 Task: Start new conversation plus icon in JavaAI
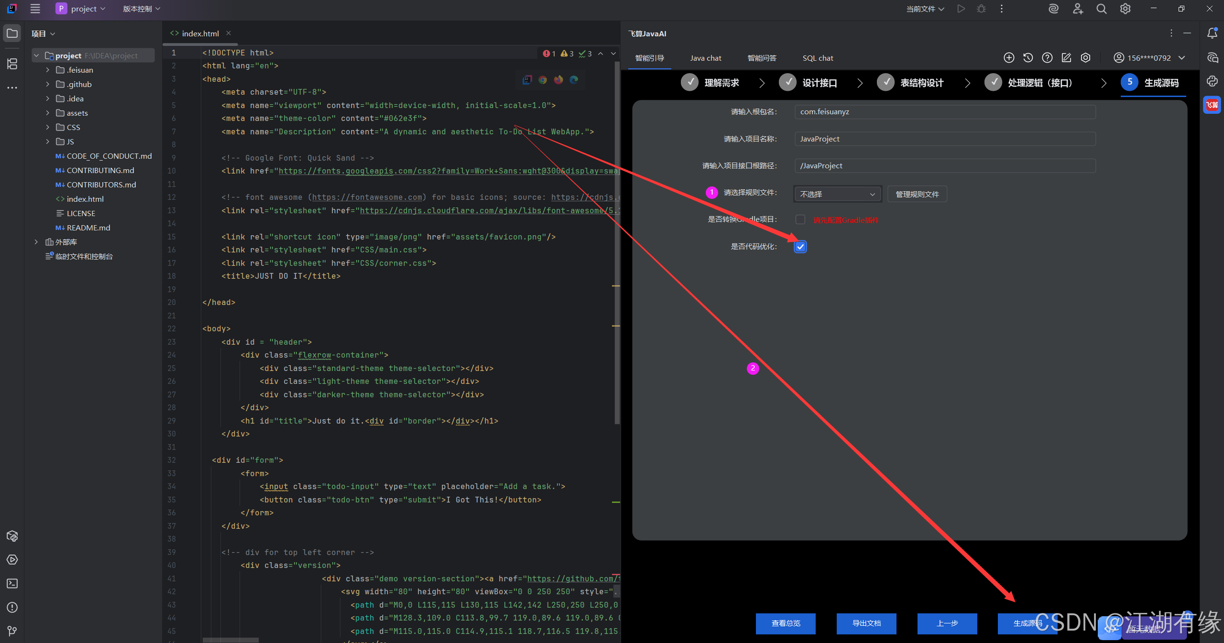tap(1009, 58)
